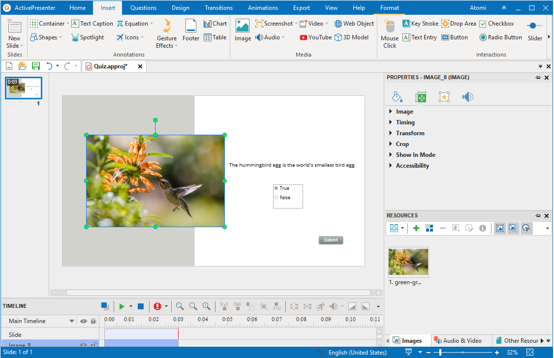554x358 pixels.
Task: Open the Size & Properties tab icon
Action: (421, 97)
